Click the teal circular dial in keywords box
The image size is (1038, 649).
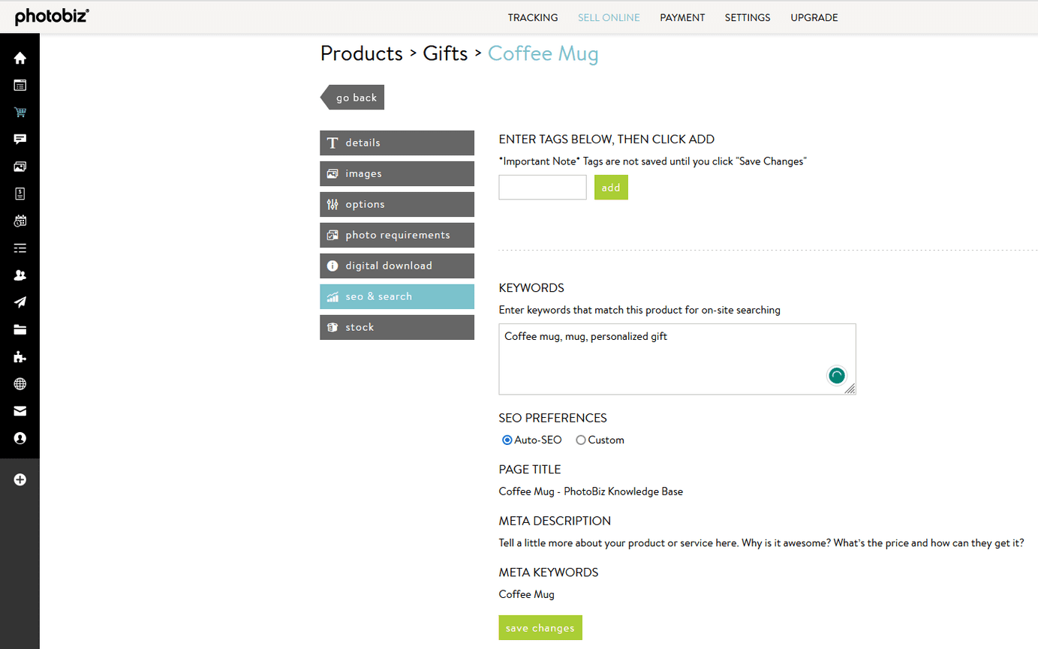pyautogui.click(x=836, y=375)
